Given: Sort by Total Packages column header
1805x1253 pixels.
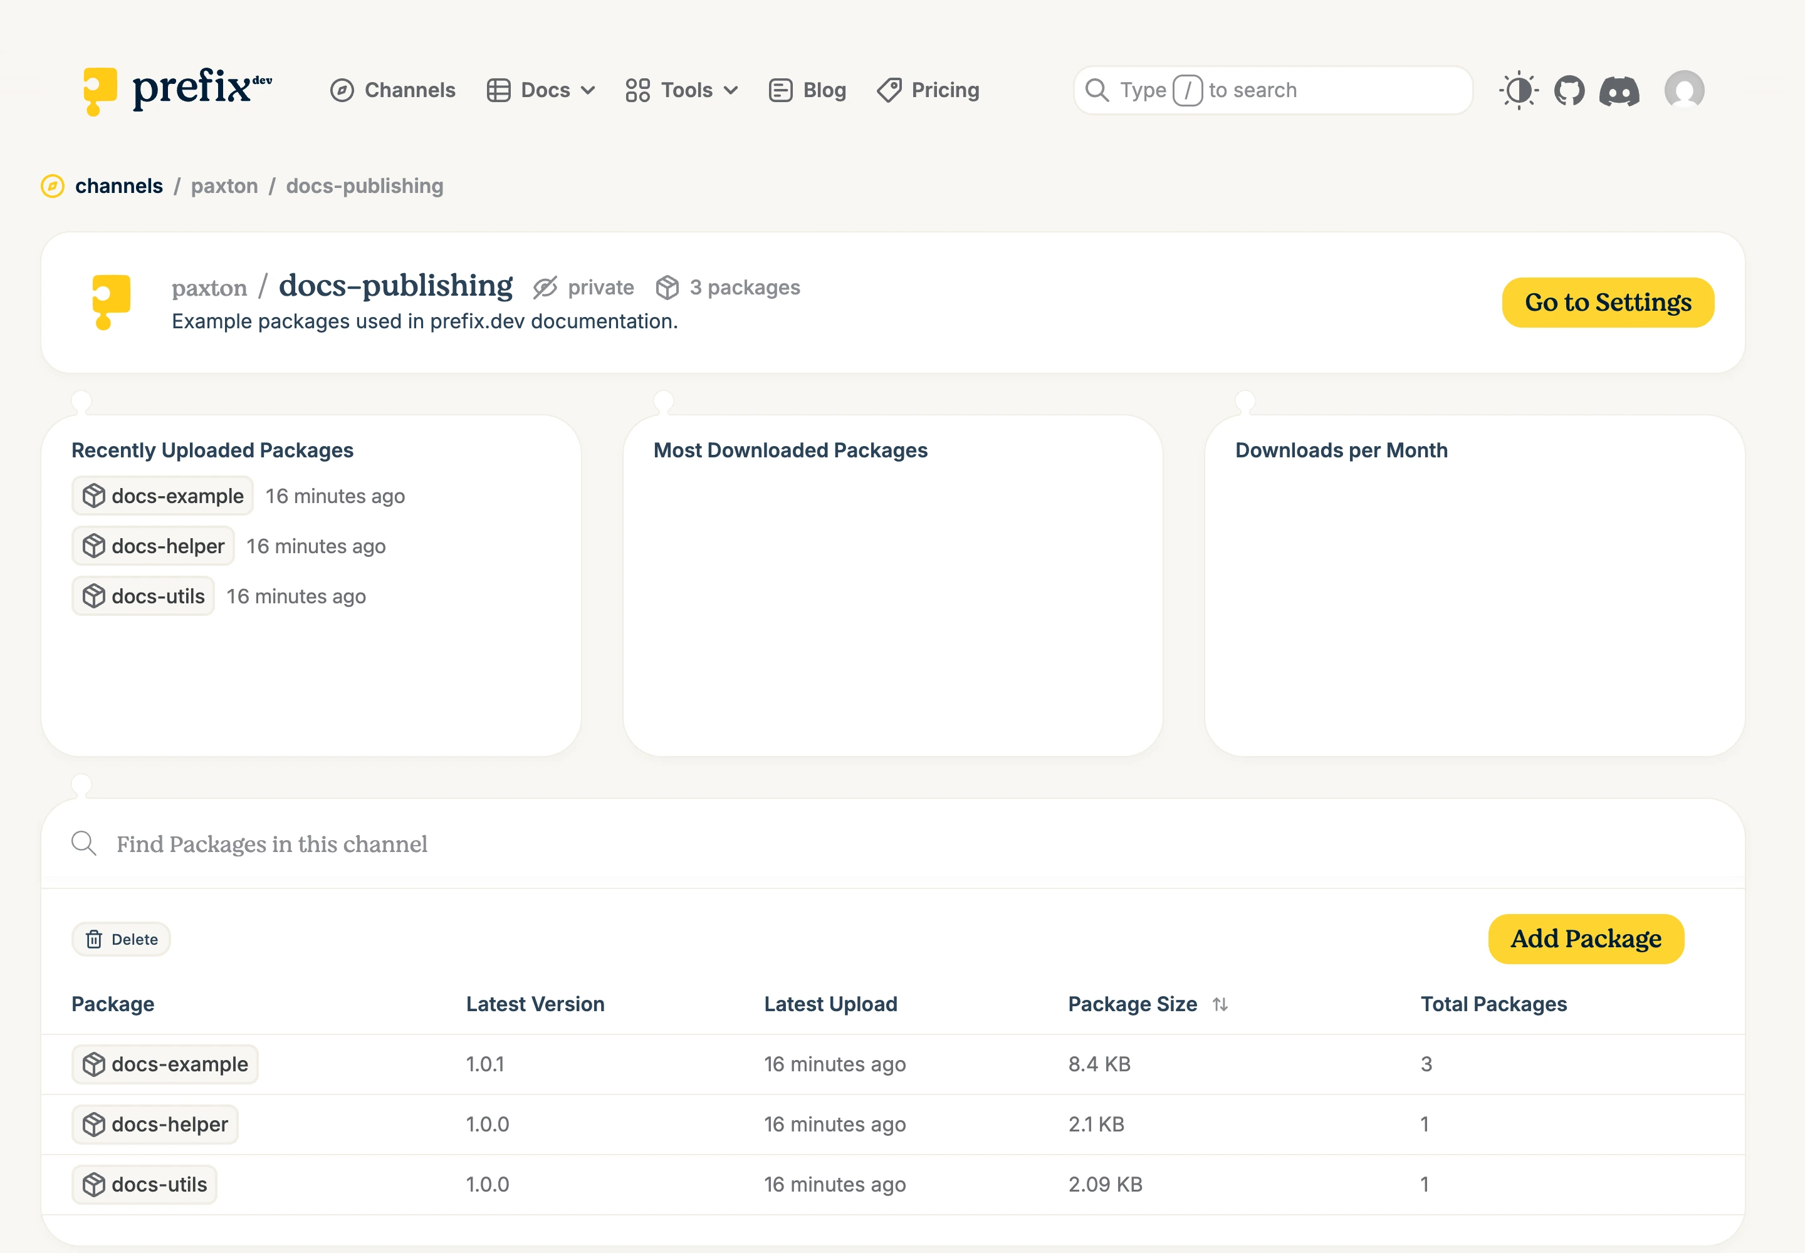Looking at the screenshot, I should coord(1494,1004).
